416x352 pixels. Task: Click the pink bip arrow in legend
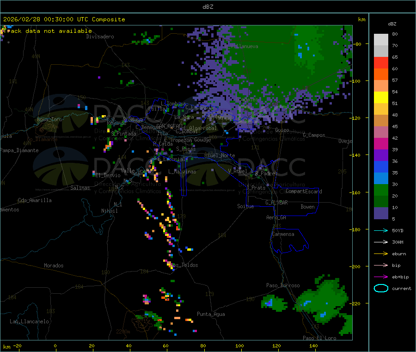coord(381,265)
